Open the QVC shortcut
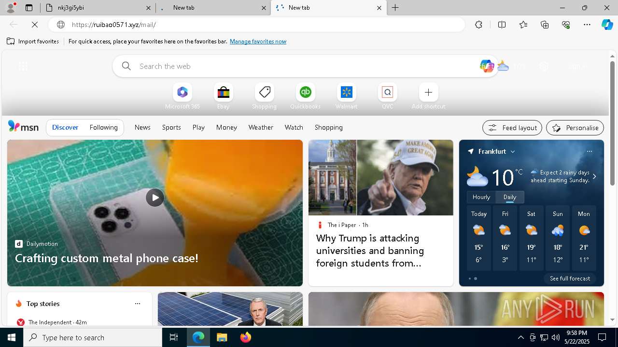 (387, 96)
